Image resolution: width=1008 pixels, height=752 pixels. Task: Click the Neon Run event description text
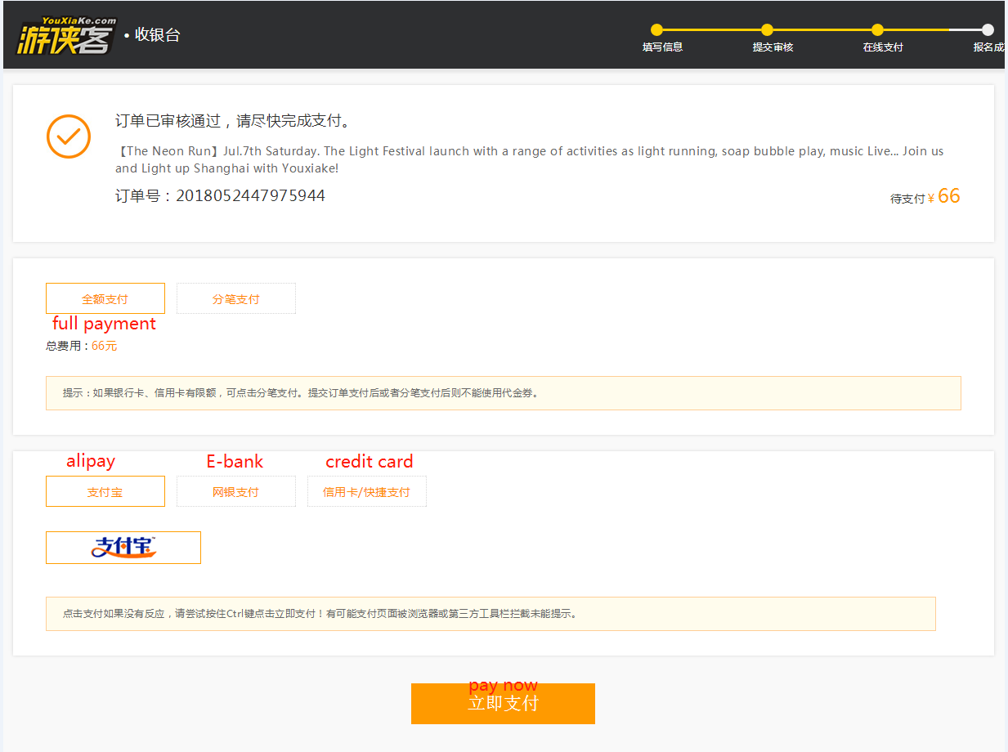(x=529, y=159)
